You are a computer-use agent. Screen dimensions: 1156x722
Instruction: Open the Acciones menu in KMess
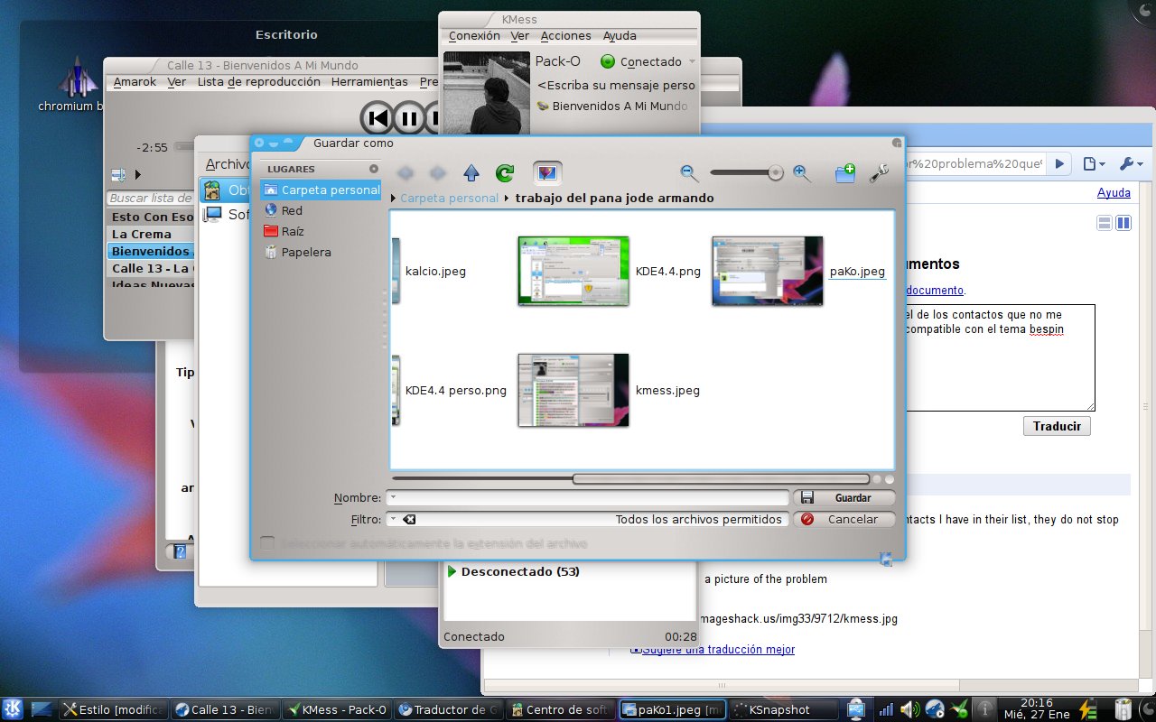[x=566, y=36]
